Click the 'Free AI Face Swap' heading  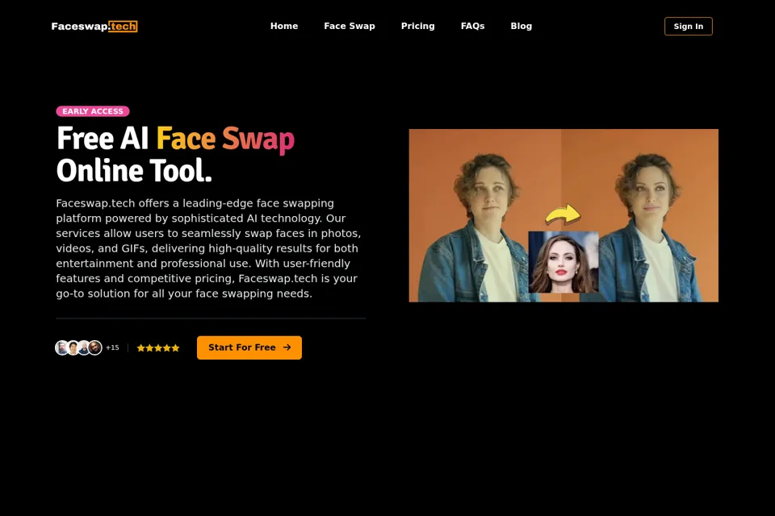[x=175, y=138]
